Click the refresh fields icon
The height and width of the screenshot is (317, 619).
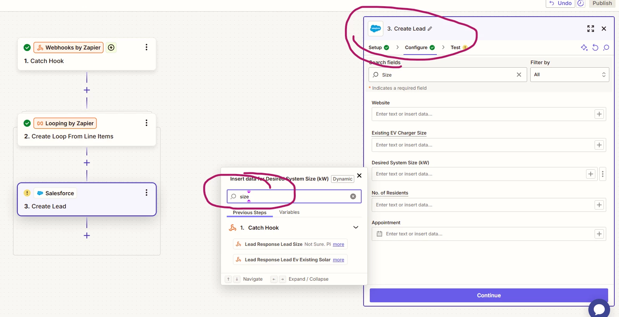tap(595, 48)
